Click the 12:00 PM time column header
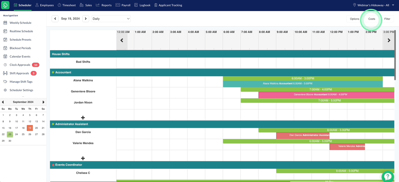This screenshot has width=399, height=182. (x=336, y=32)
